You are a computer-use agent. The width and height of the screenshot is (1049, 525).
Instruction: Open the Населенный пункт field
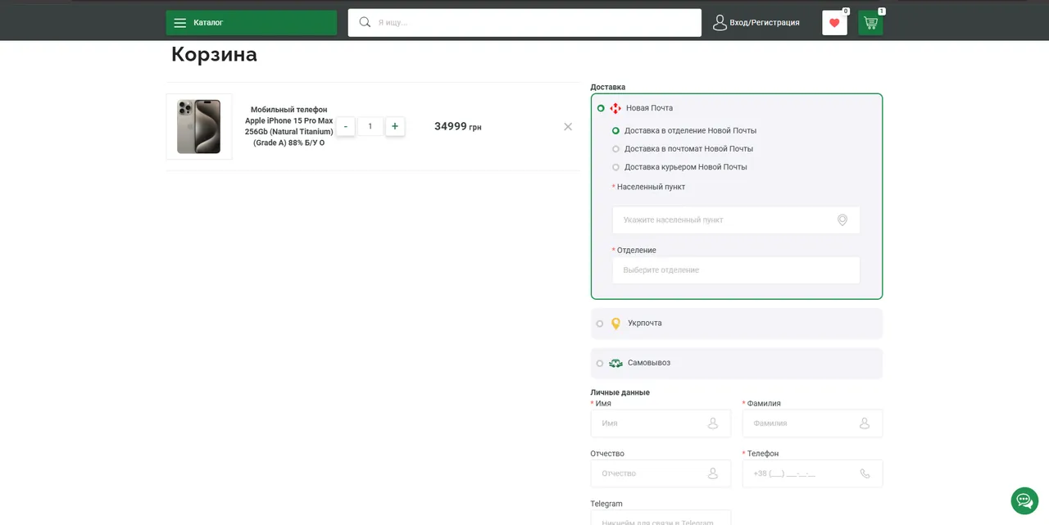click(736, 220)
